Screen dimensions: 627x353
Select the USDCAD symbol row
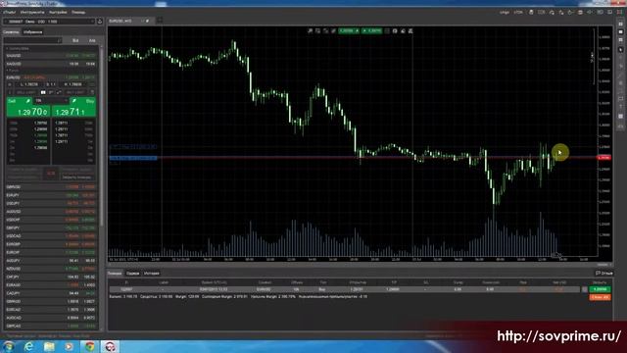(x=50, y=236)
